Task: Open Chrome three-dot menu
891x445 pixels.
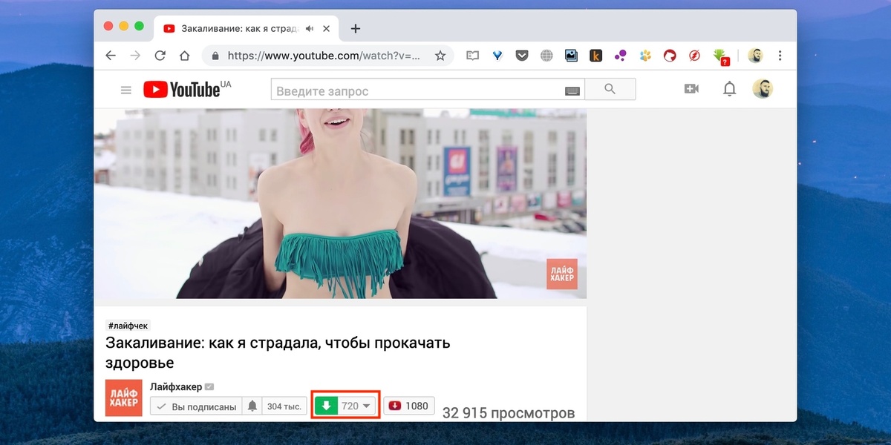Action: coord(780,56)
